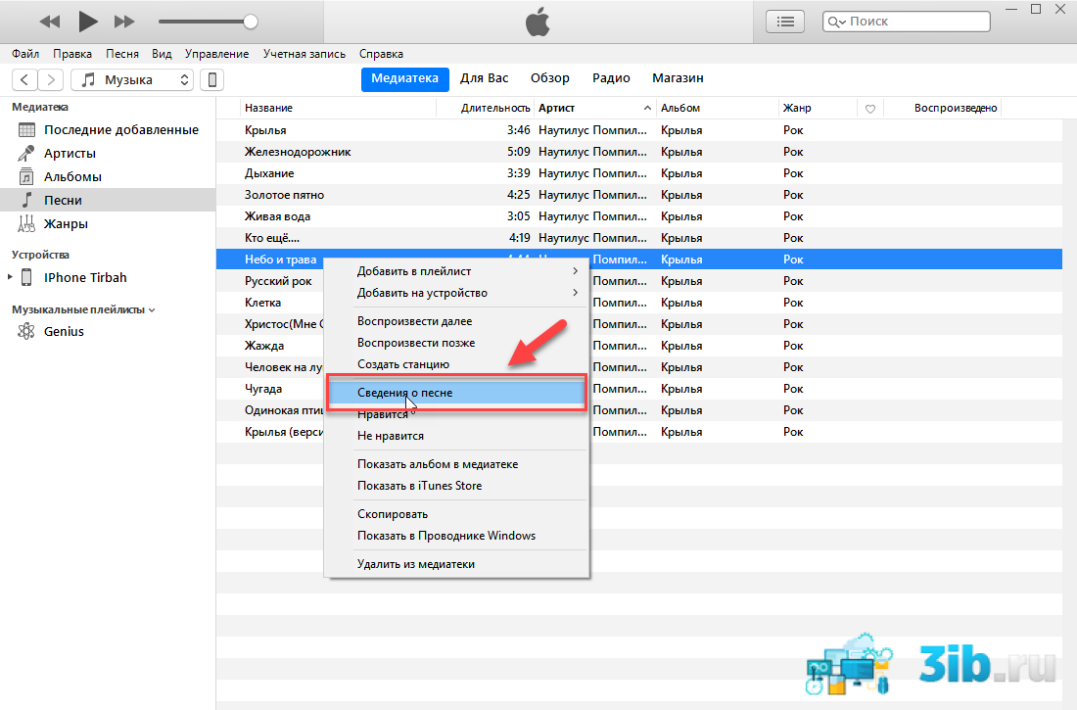Open Артисты in the sidebar

pos(108,154)
